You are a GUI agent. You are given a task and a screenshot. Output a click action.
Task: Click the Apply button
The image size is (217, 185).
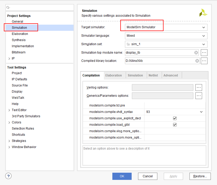point(173,176)
